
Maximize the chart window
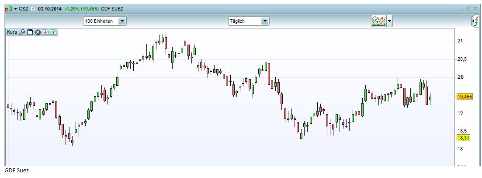[x=469, y=8]
